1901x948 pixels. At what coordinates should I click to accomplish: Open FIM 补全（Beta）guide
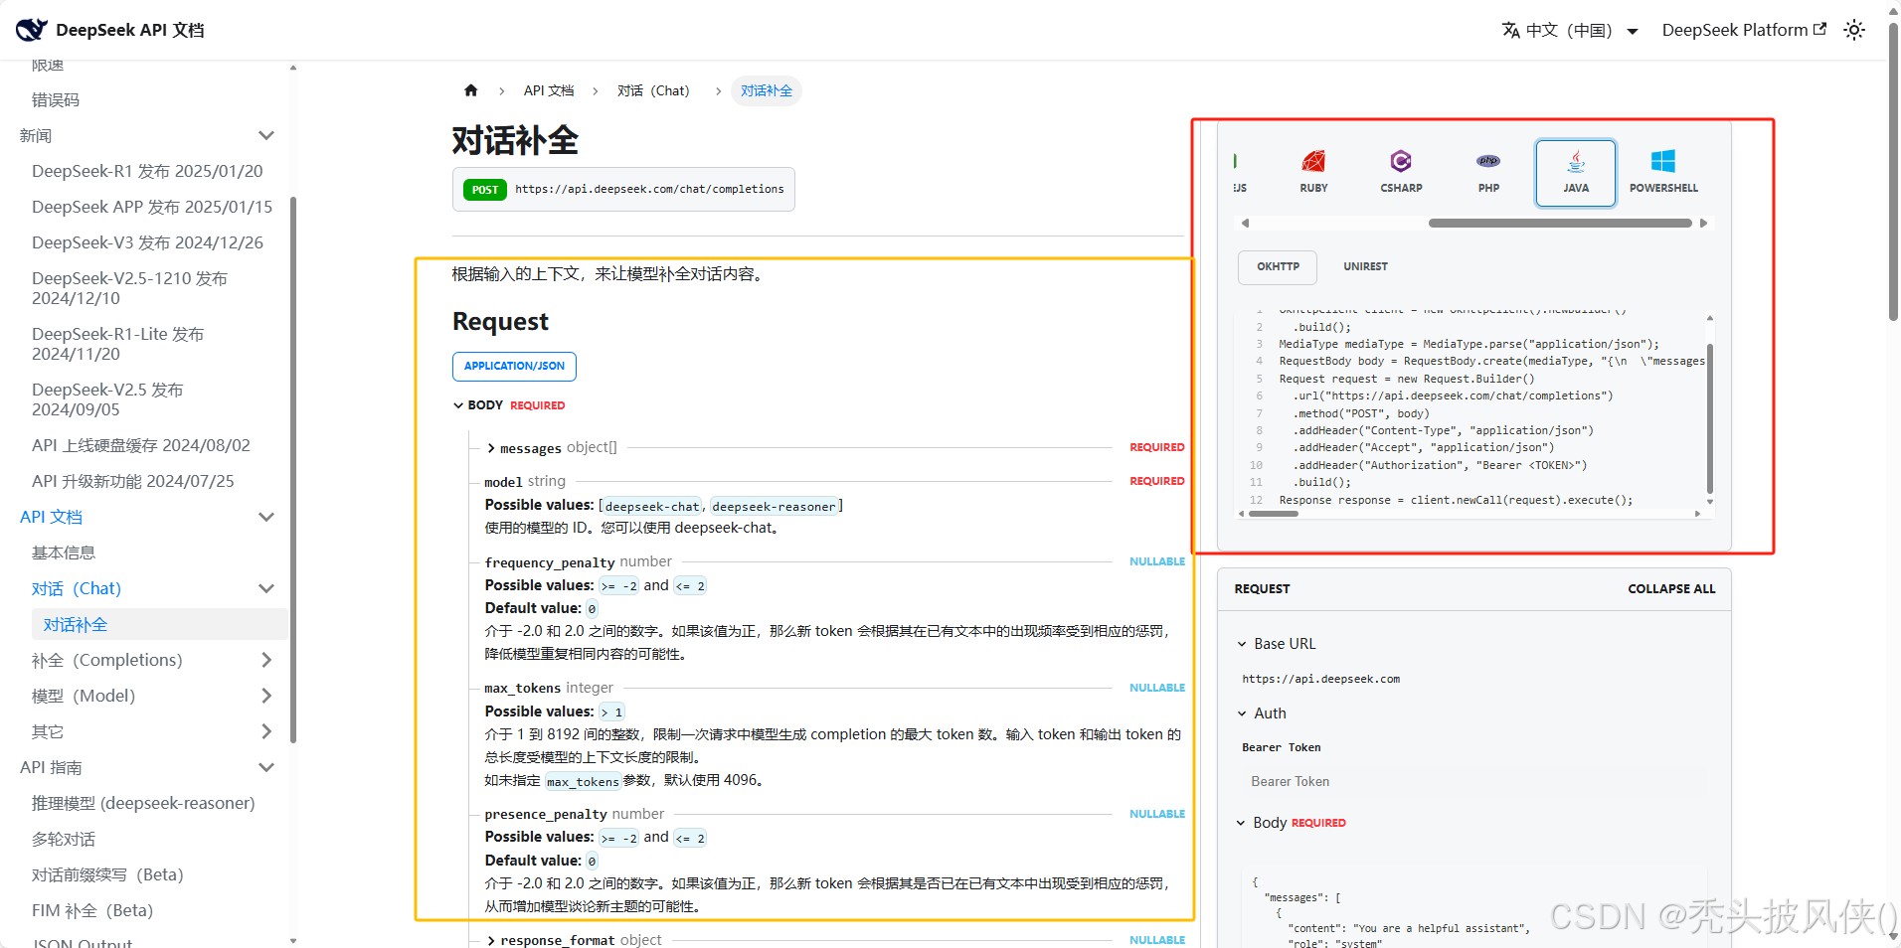92,910
